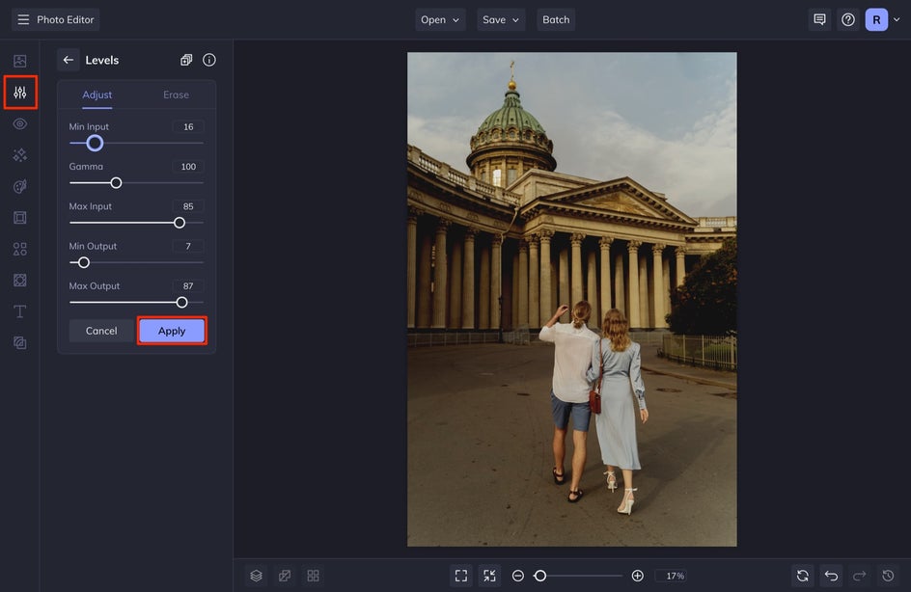Image resolution: width=911 pixels, height=592 pixels.
Task: Expand the Save dropdown menu
Action: point(501,19)
